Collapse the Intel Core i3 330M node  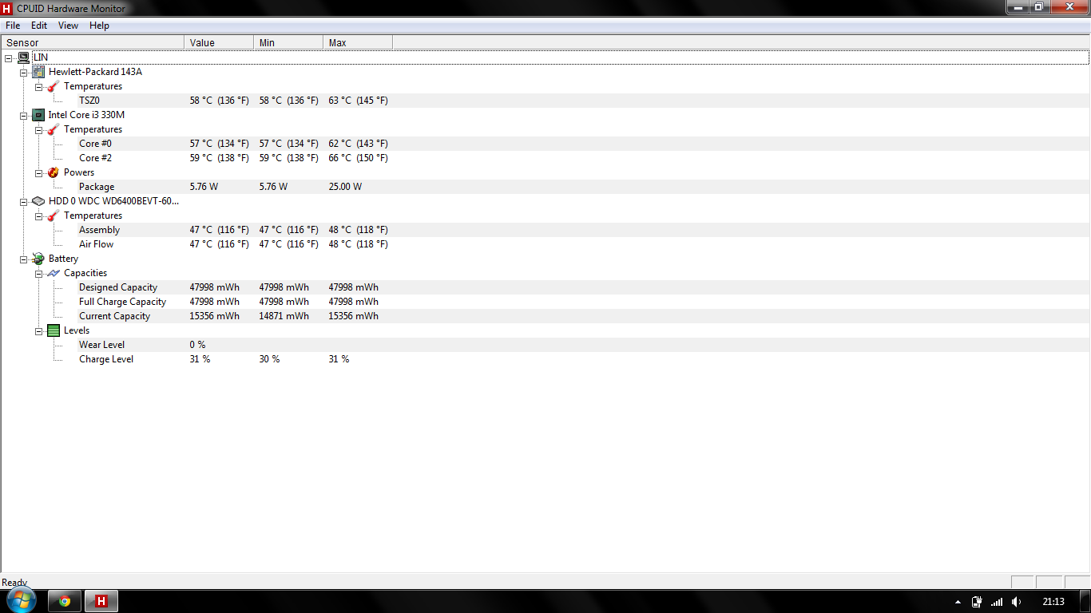[x=24, y=115]
